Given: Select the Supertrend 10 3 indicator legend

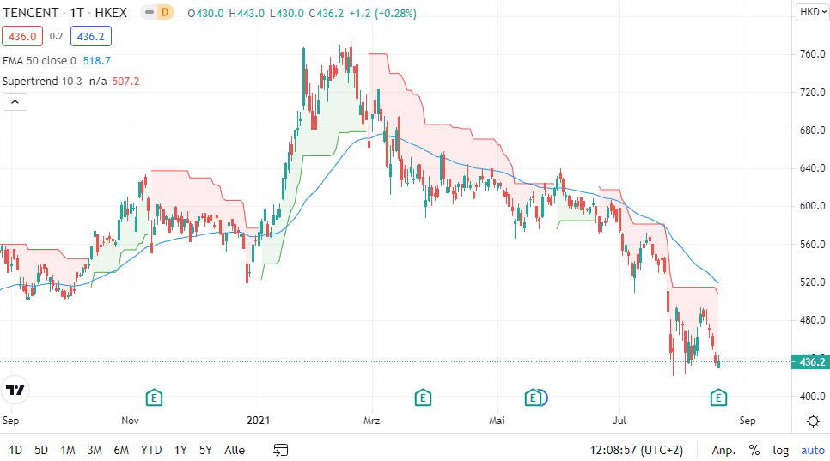Looking at the screenshot, I should pos(42,82).
